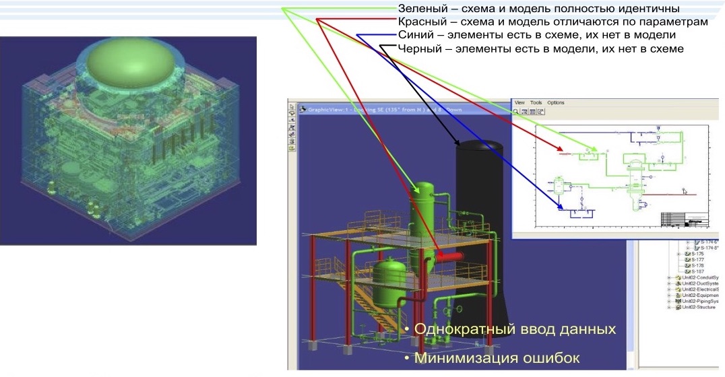The image size is (725, 377).
Task: Expand the S-174-8" tree node
Action: coord(687,248)
